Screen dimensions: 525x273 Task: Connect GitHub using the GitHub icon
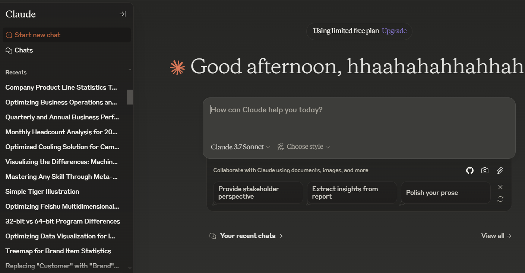click(x=470, y=170)
